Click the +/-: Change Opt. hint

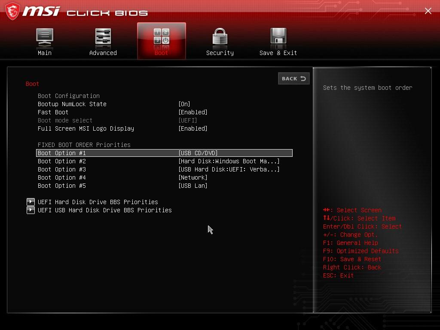pyautogui.click(x=351, y=235)
